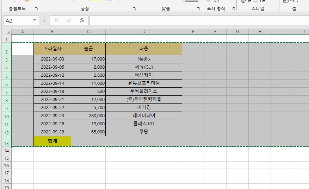Select row 1 header
Screen dimensions: 309x189
6,39
